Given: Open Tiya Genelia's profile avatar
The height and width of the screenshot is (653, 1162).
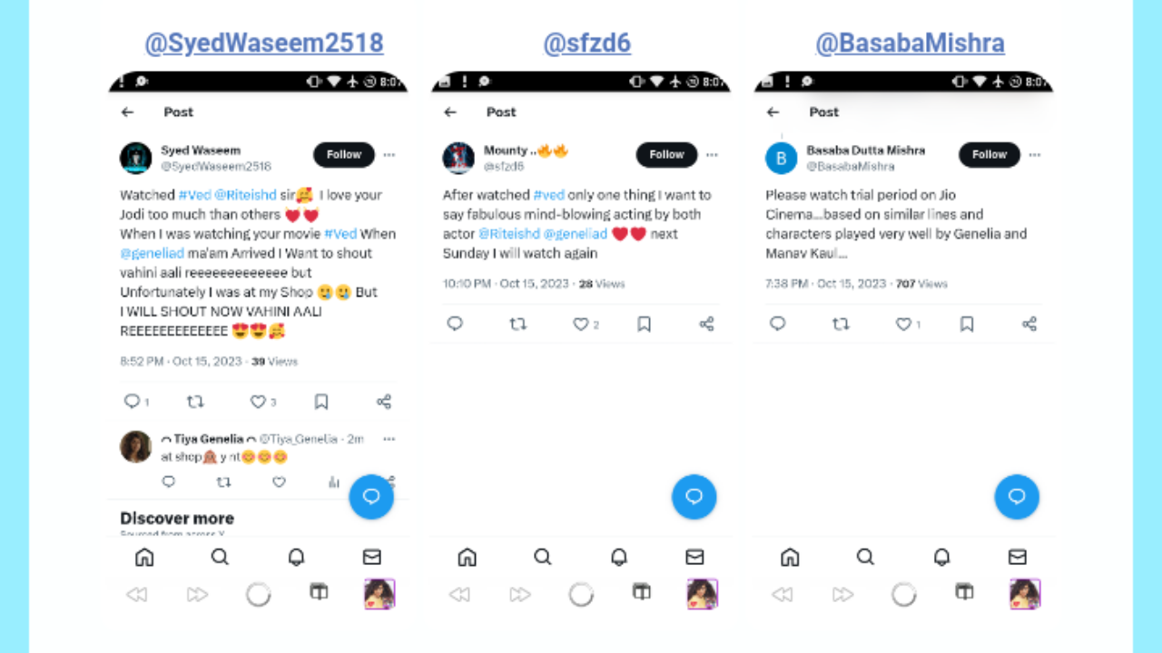Looking at the screenshot, I should [136, 447].
